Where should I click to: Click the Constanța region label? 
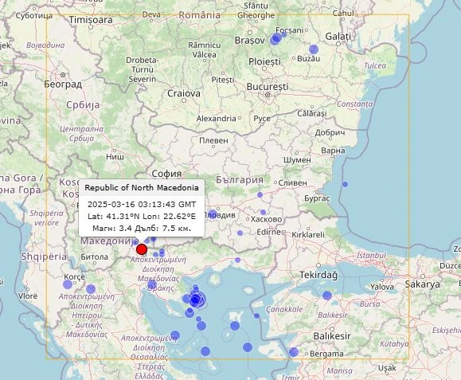(355, 104)
